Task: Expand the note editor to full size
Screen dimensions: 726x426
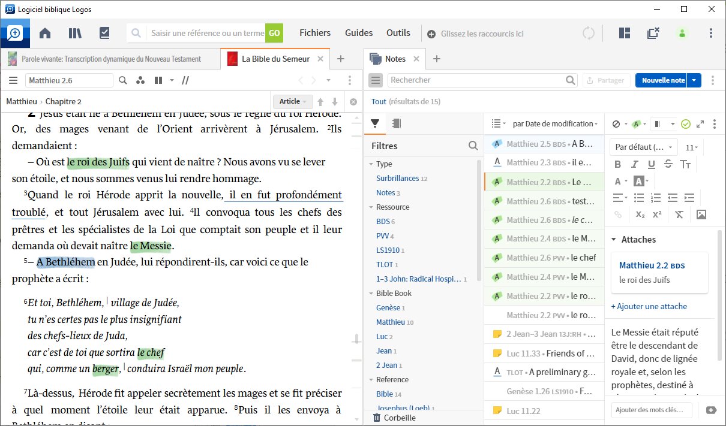Action: 700,124
